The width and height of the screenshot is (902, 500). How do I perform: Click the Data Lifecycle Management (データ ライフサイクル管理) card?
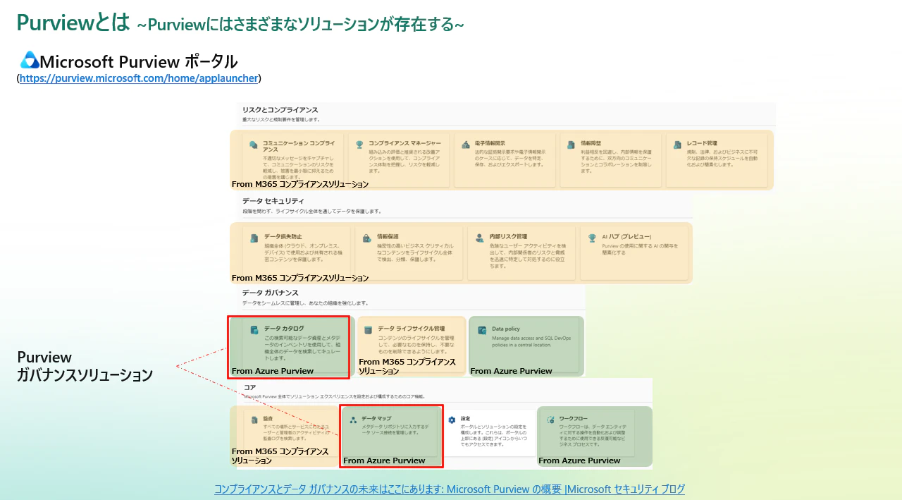click(x=412, y=346)
